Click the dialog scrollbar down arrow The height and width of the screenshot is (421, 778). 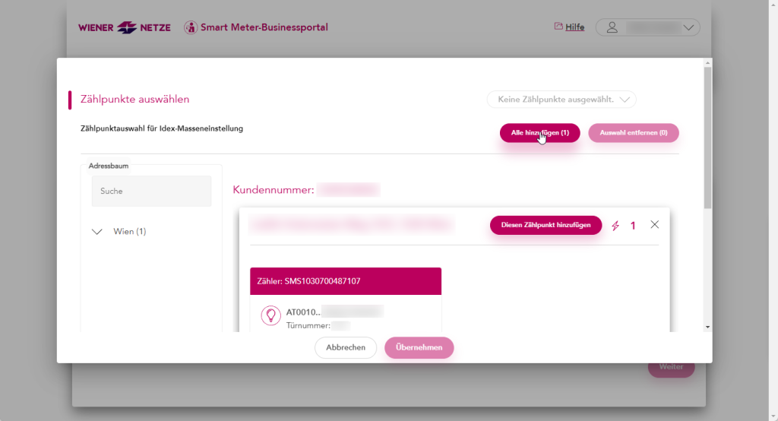[x=707, y=327]
